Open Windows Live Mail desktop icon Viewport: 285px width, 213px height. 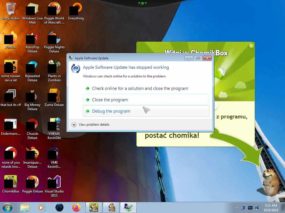click(x=32, y=13)
